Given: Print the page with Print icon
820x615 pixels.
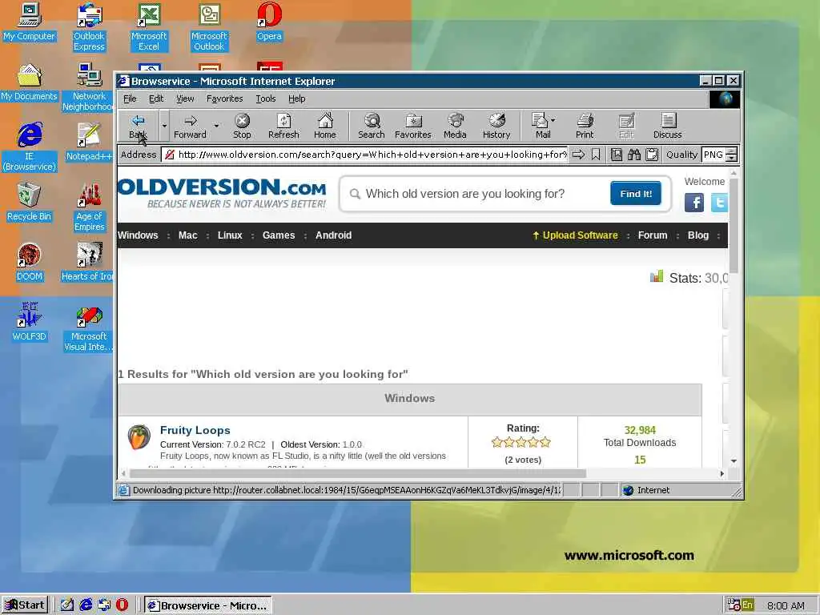Looking at the screenshot, I should pyautogui.click(x=585, y=126).
